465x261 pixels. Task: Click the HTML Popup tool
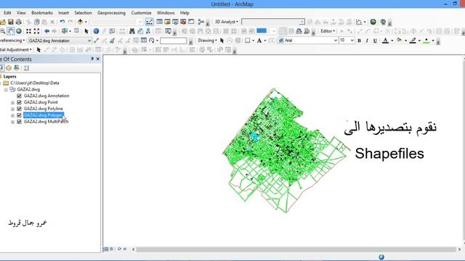coord(112,31)
